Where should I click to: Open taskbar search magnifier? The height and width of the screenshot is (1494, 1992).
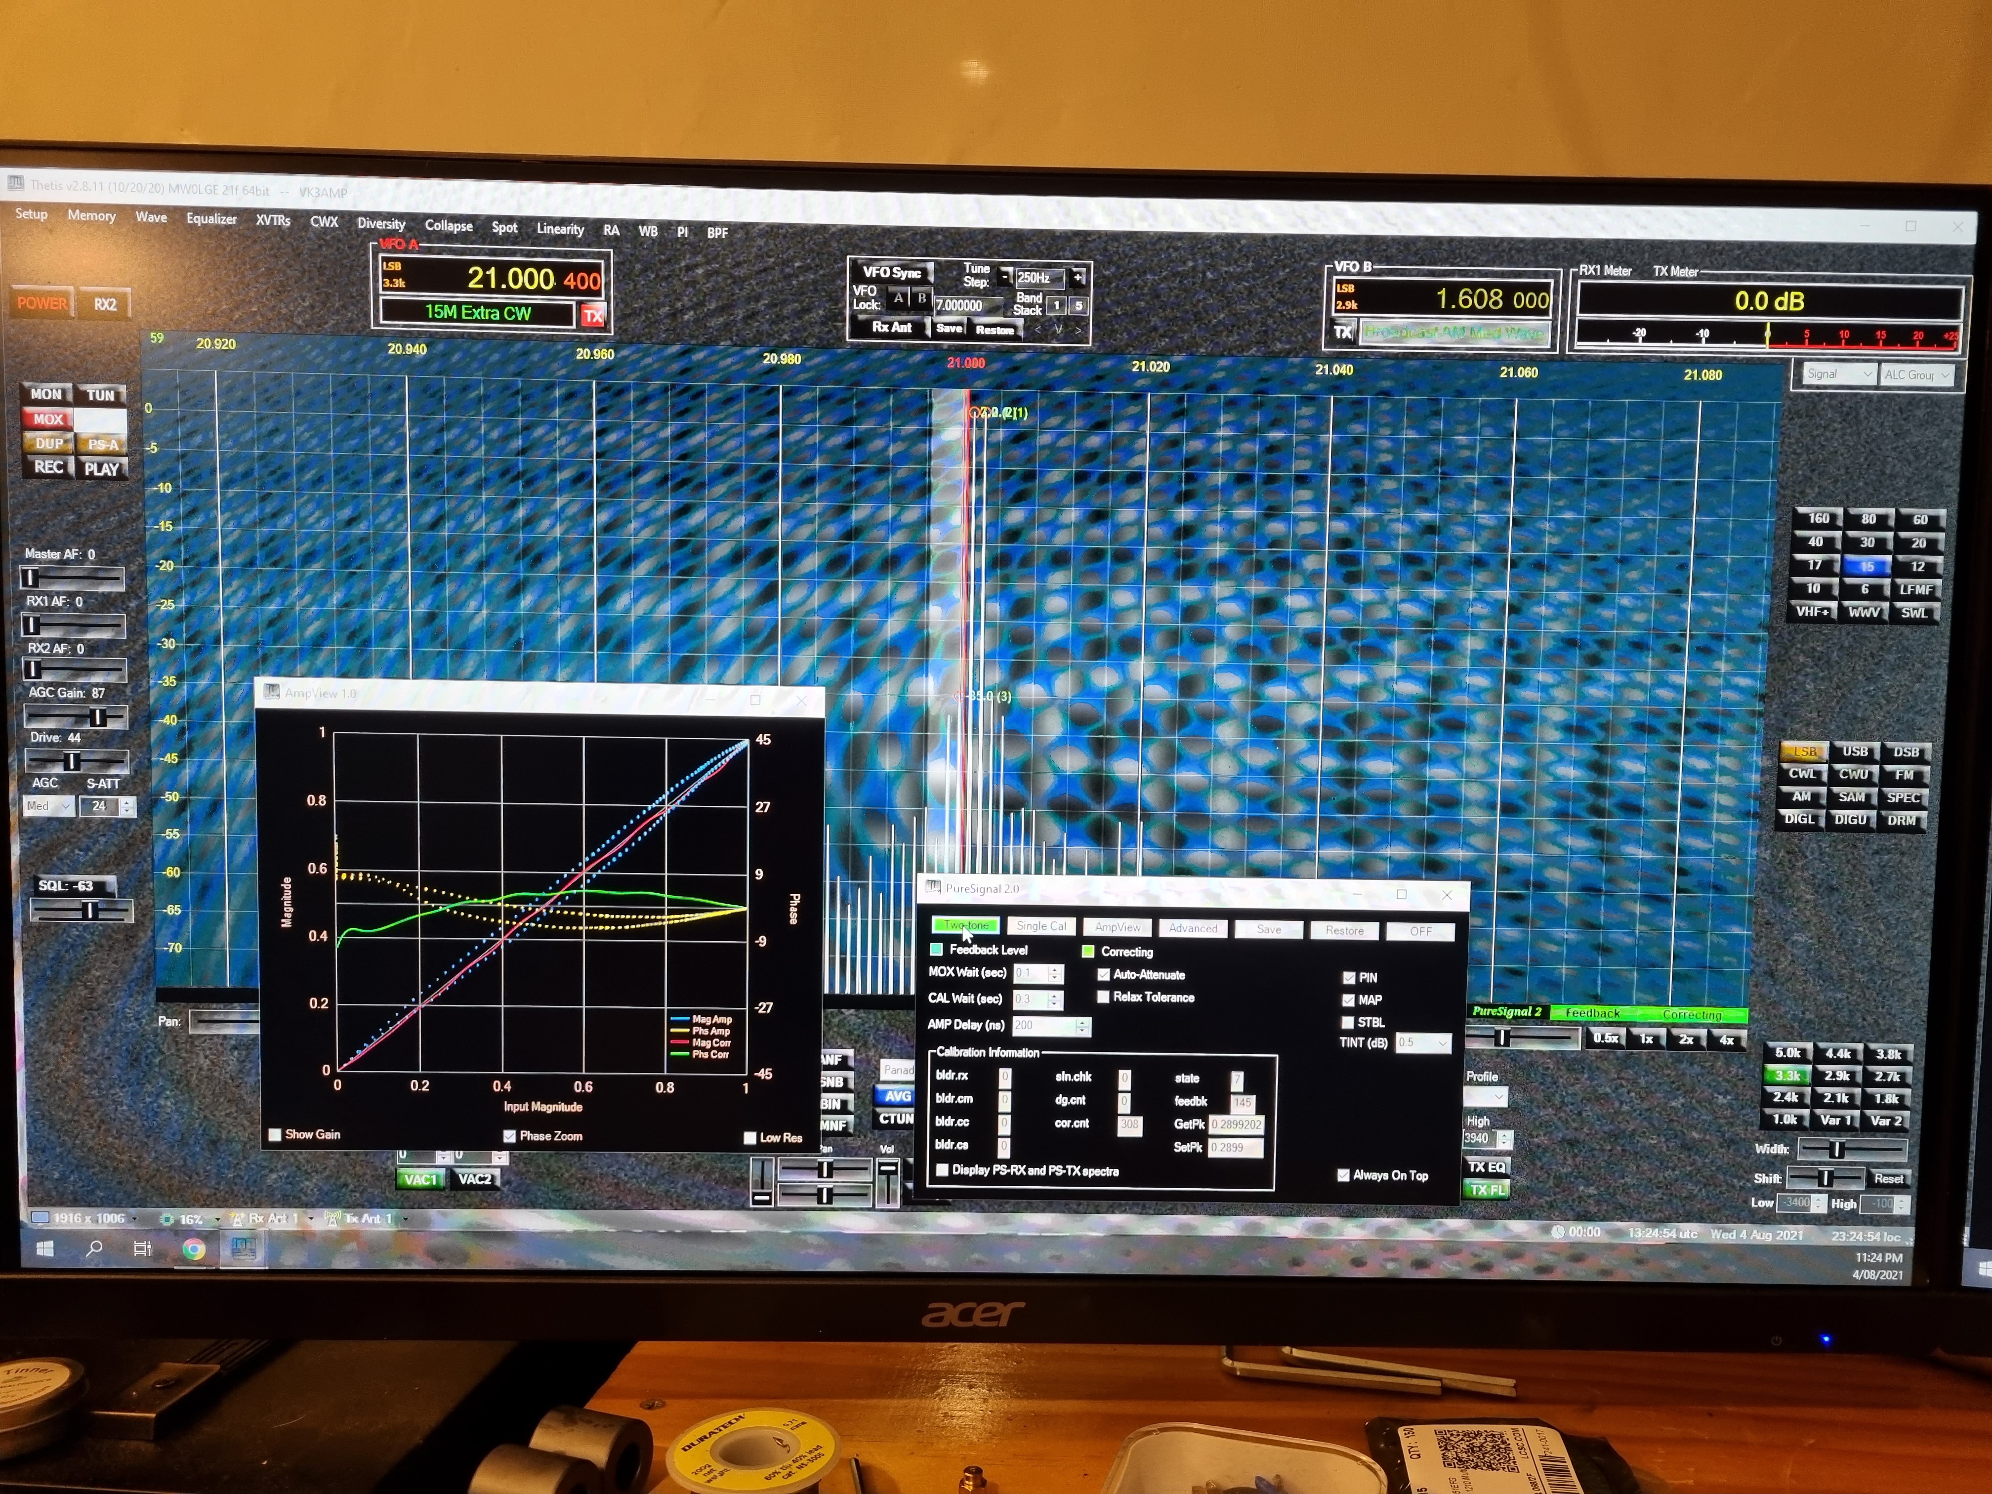point(94,1248)
